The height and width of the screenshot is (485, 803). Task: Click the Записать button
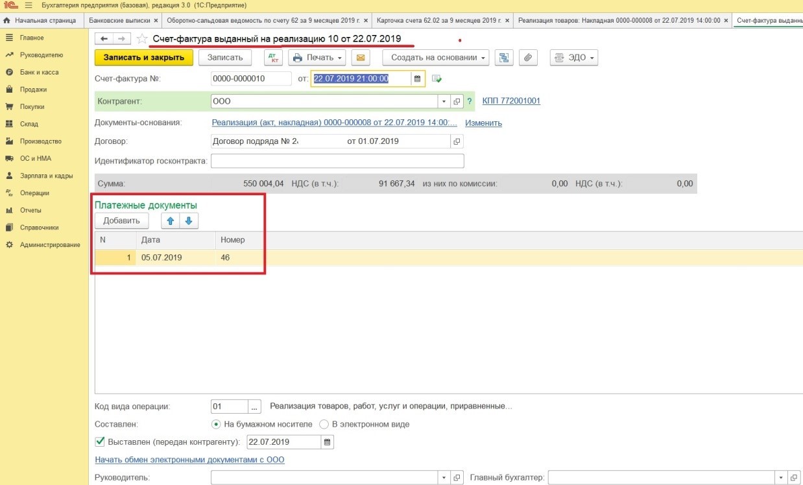point(225,57)
